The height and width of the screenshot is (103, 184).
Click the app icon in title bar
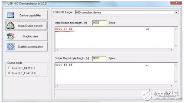coord(4,3)
